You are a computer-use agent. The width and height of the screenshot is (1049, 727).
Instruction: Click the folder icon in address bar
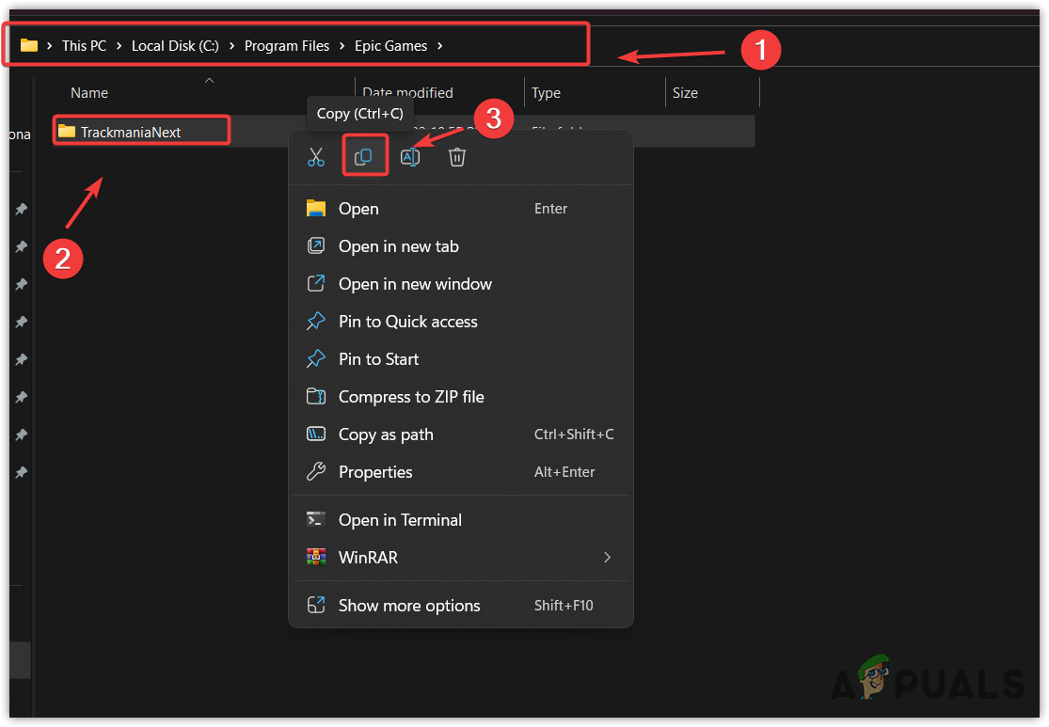(29, 45)
